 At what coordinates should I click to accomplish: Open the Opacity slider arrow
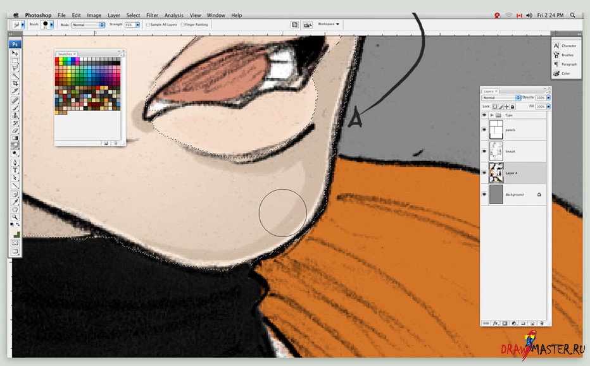pos(548,98)
